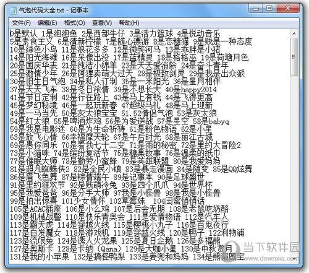The image size is (309, 273).
Task: Close the Notepad window
Action: [x=287, y=9]
